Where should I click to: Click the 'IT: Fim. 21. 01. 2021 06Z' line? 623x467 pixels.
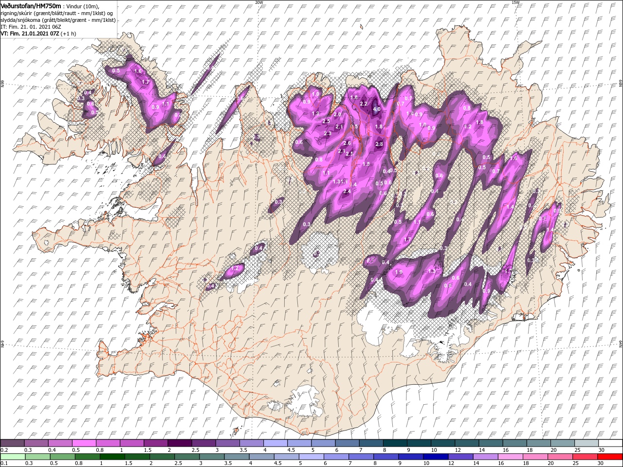coord(30,27)
